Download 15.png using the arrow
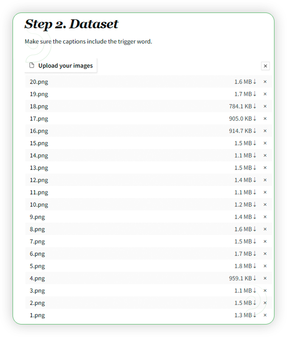The image size is (287, 337). pos(255,143)
